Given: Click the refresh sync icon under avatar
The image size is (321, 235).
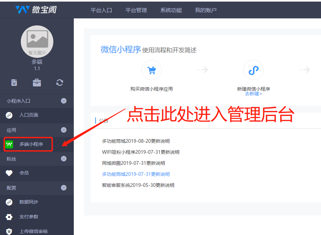Looking at the screenshot, I should 60,83.
